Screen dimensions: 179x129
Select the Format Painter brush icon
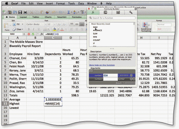click(x=47, y=12)
